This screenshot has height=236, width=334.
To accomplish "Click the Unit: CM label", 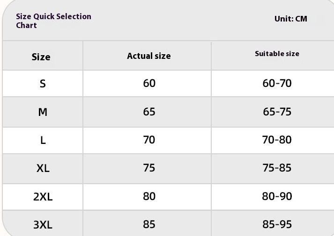I will click(290, 19).
